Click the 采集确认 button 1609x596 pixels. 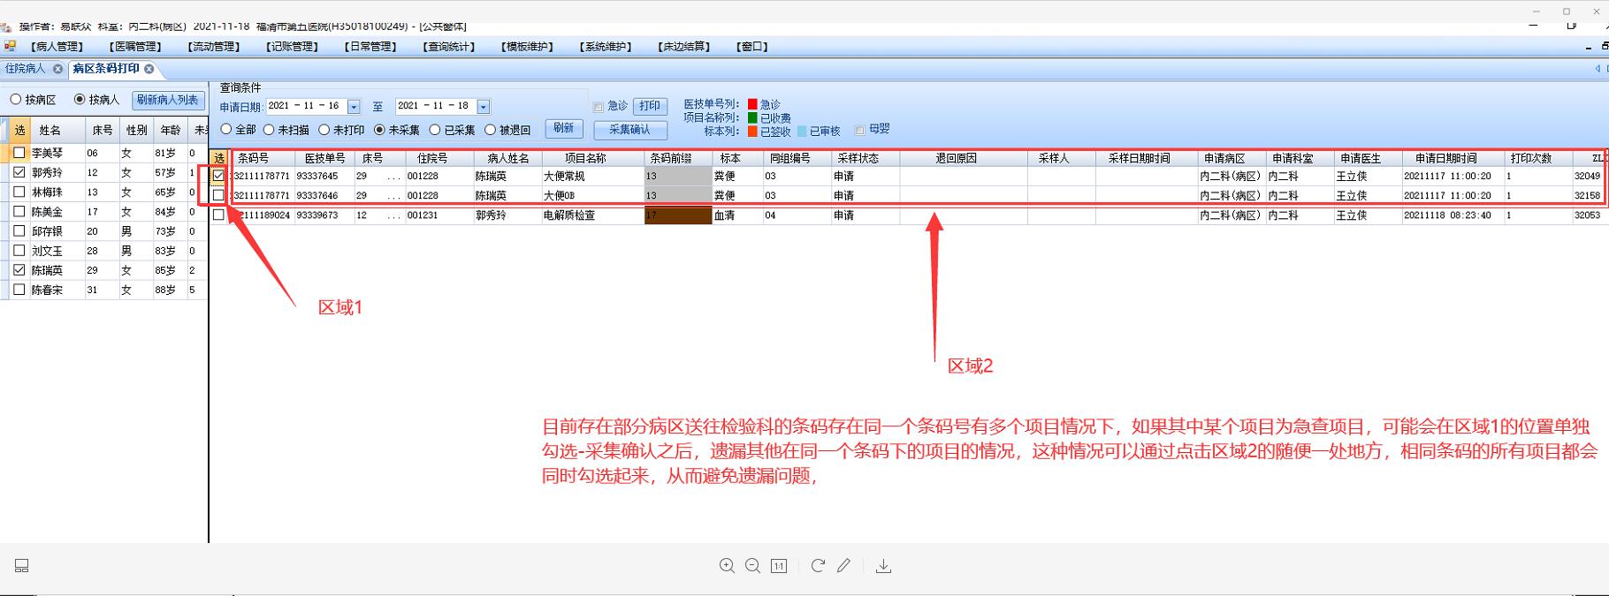(x=629, y=130)
